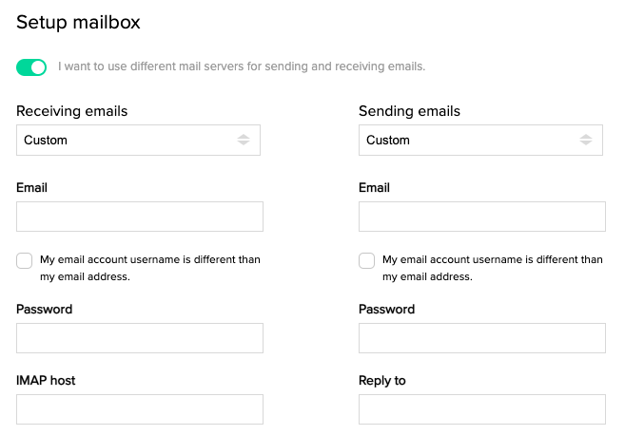This screenshot has height=435, width=625.
Task: Select the Reply to input field
Action: (482, 409)
